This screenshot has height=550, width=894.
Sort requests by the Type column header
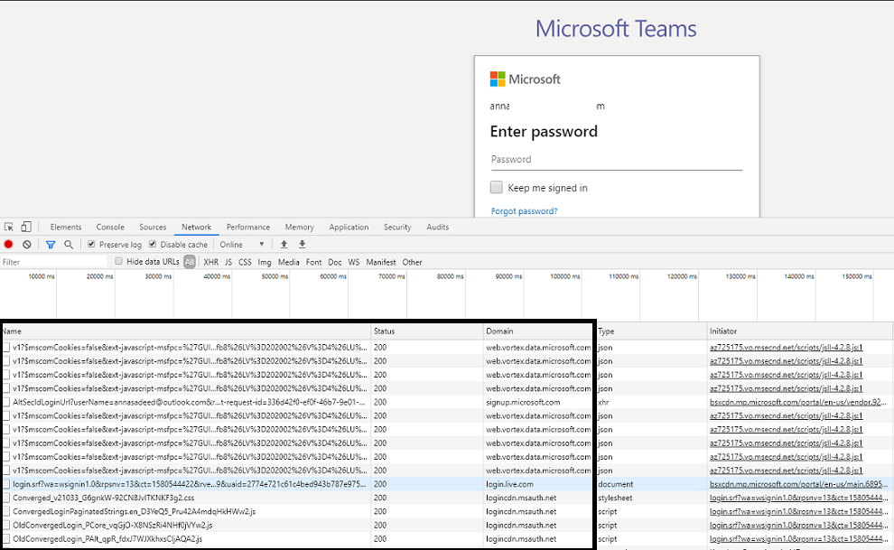651,331
